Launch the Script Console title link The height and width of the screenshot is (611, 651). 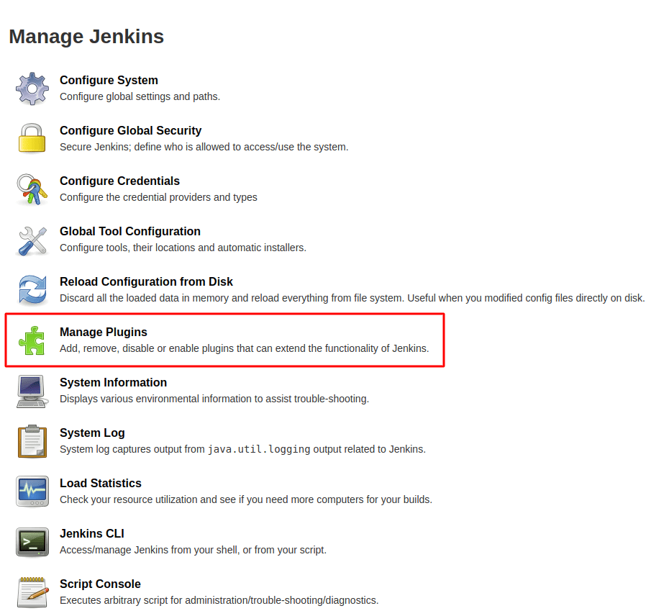[x=100, y=584]
